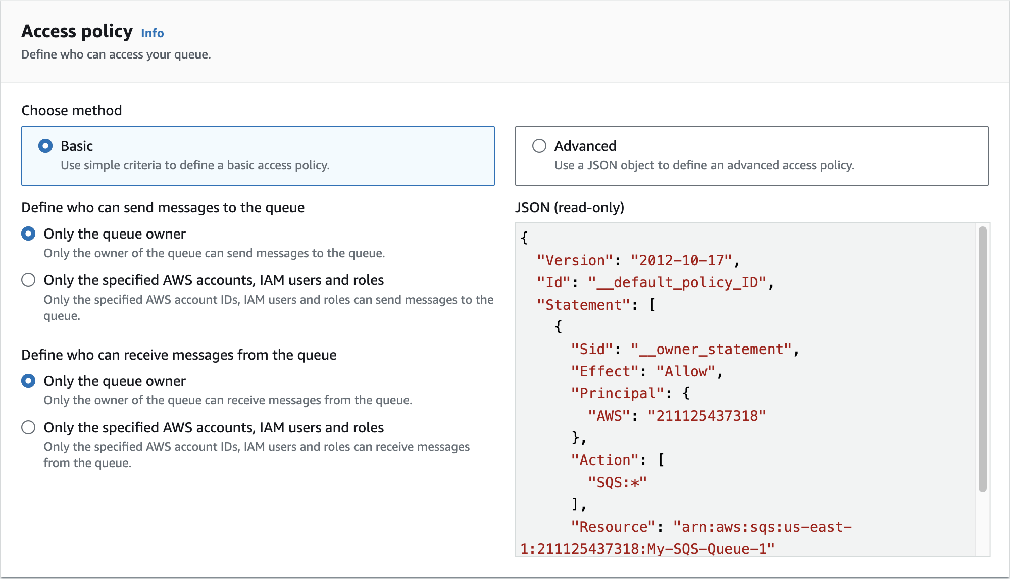This screenshot has width=1010, height=579.
Task: Choose 'Only the queue owner' for sending messages
Action: pyautogui.click(x=29, y=234)
